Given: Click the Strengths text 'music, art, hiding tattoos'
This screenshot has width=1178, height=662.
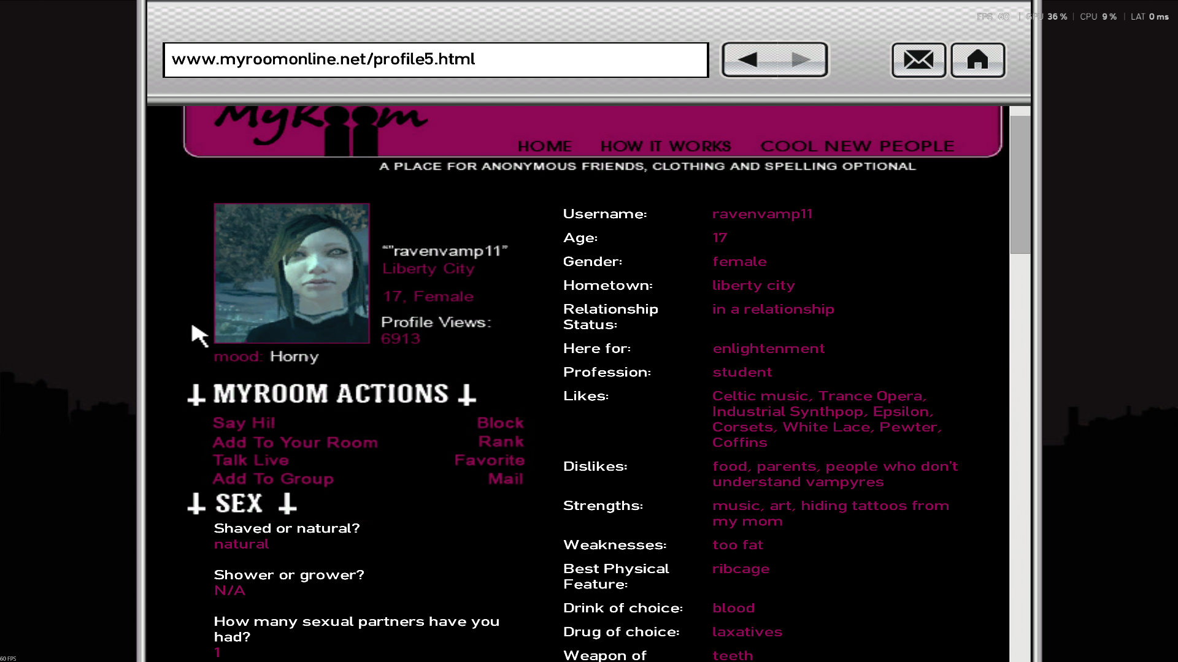Looking at the screenshot, I should click(831, 514).
